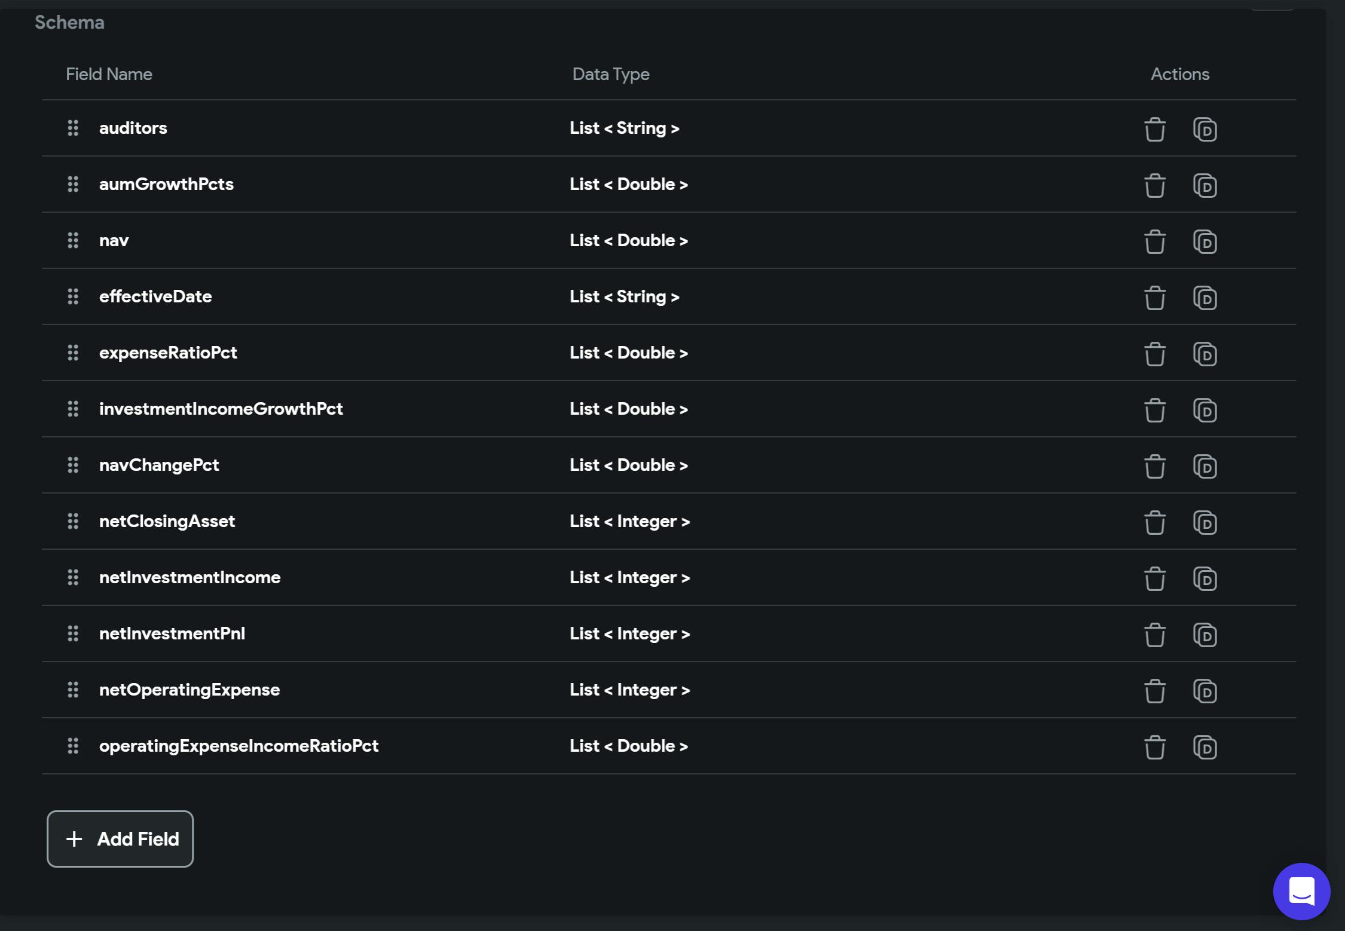Open the chat support bubble

[1301, 891]
